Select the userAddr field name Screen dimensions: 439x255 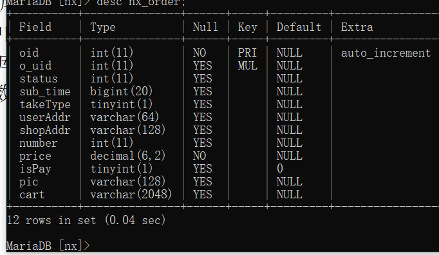pyautogui.click(x=45, y=117)
